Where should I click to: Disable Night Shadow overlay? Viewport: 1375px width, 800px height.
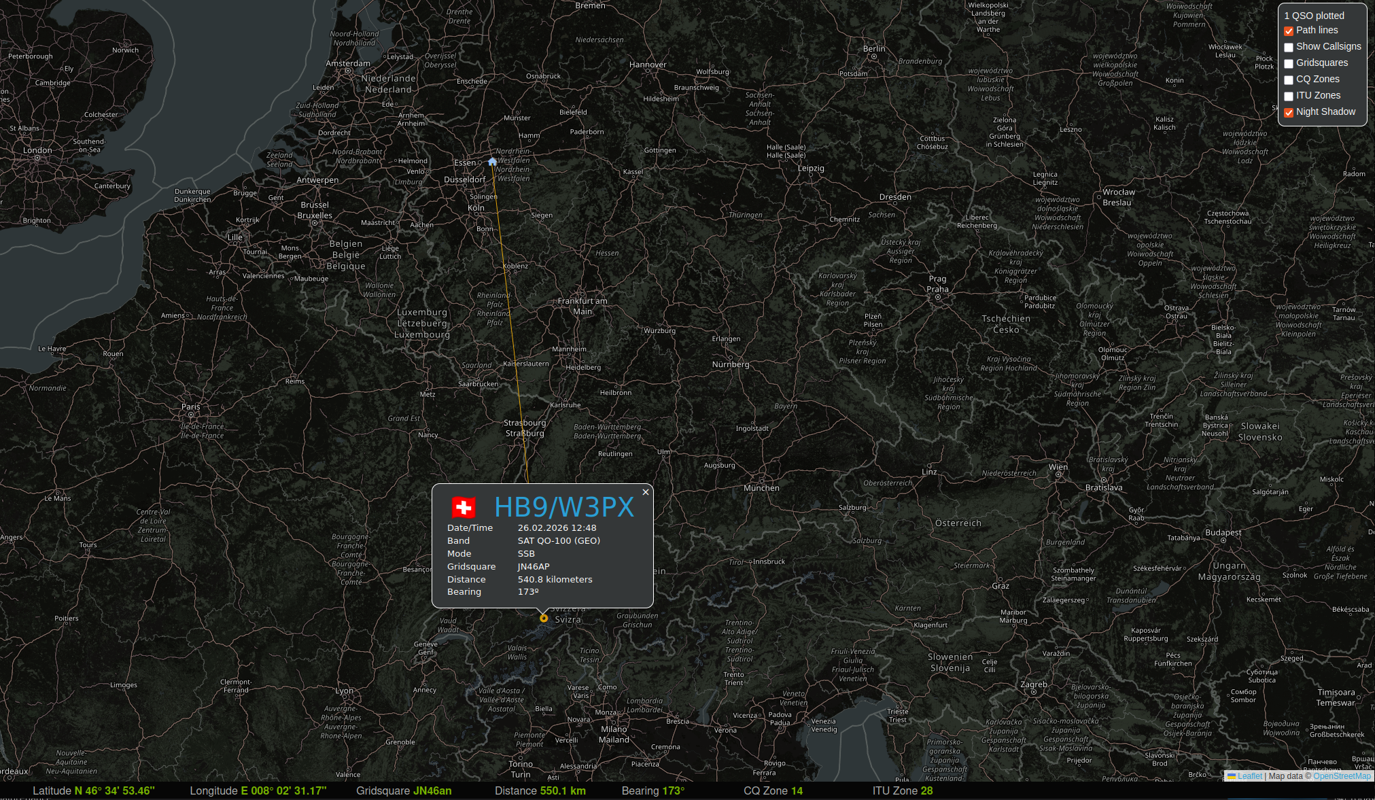point(1289,112)
